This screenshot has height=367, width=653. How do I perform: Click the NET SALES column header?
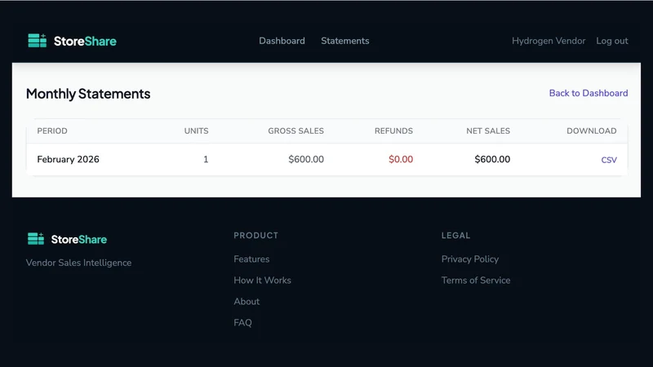(x=488, y=130)
